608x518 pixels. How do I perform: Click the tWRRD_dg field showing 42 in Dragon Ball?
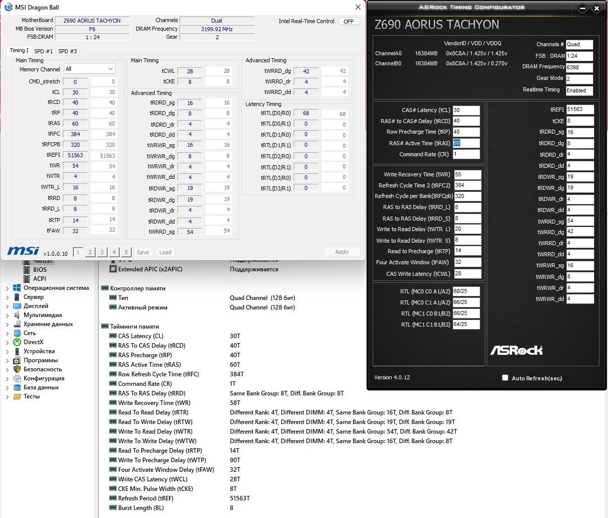[306, 71]
